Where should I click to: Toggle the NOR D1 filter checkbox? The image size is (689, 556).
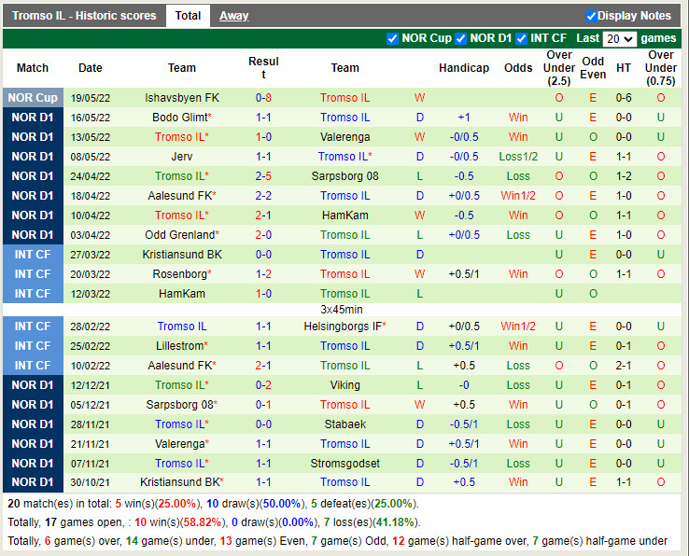pos(460,38)
